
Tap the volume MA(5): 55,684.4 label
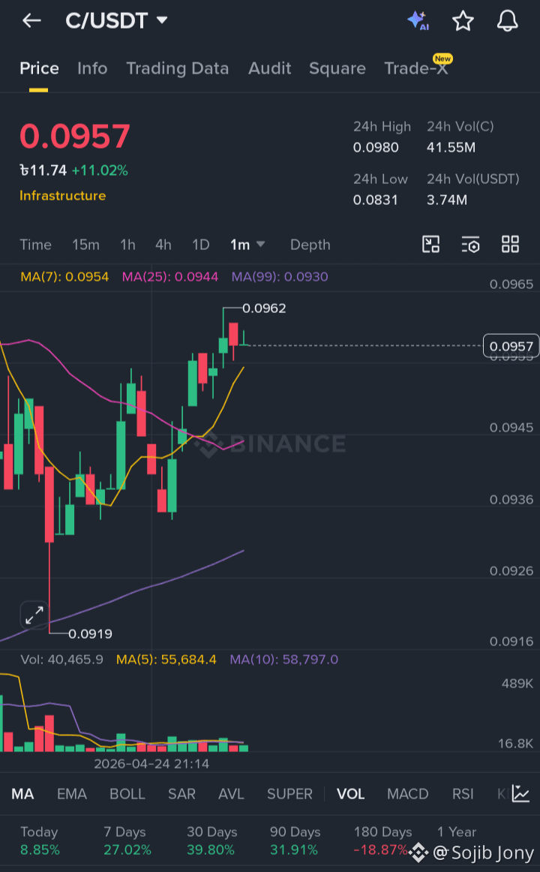pos(166,660)
